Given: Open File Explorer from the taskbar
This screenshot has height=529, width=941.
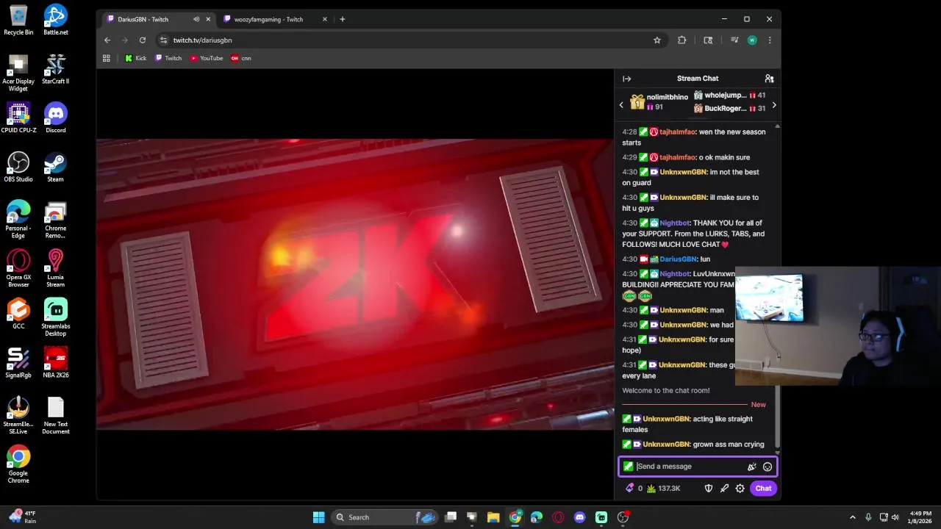Looking at the screenshot, I should point(493,517).
